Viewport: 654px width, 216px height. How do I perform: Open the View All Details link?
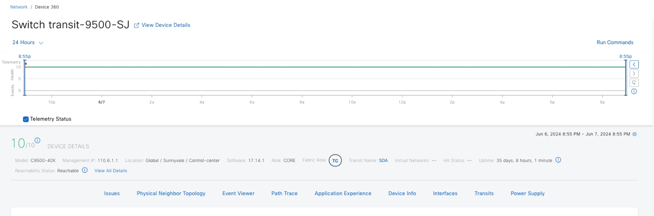coord(111,171)
